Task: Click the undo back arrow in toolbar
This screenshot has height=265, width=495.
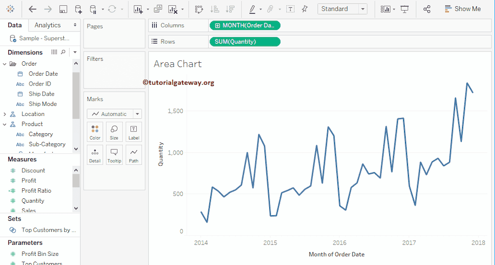Action: coord(32,9)
